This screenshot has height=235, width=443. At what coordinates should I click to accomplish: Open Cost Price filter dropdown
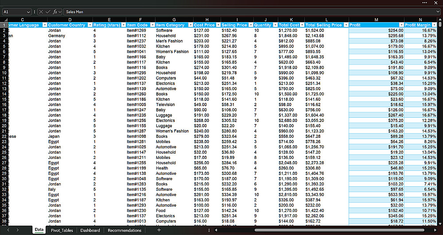218,25
